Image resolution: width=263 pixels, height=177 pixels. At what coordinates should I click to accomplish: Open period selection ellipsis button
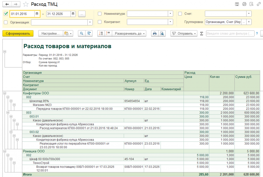click(x=82, y=14)
